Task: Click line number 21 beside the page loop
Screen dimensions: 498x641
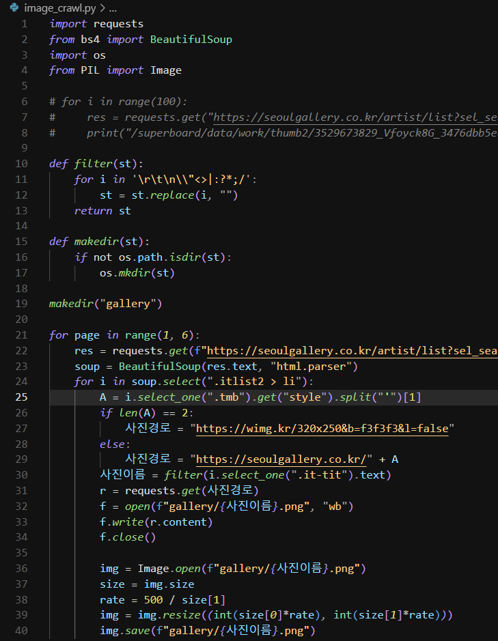Action: [x=21, y=334]
